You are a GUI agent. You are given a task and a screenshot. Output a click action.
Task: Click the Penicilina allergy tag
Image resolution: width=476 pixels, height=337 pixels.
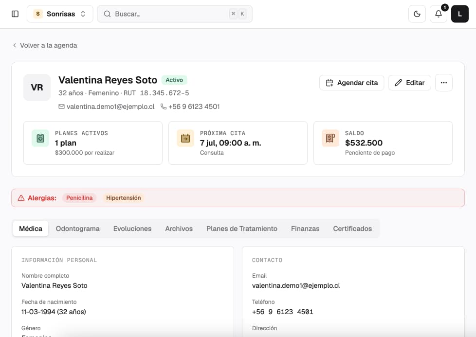click(x=79, y=198)
